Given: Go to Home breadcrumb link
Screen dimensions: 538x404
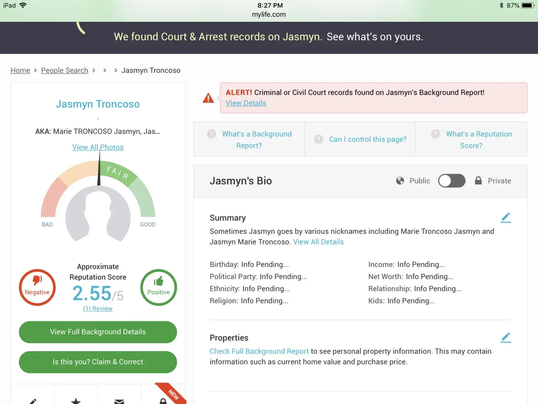Looking at the screenshot, I should (20, 70).
